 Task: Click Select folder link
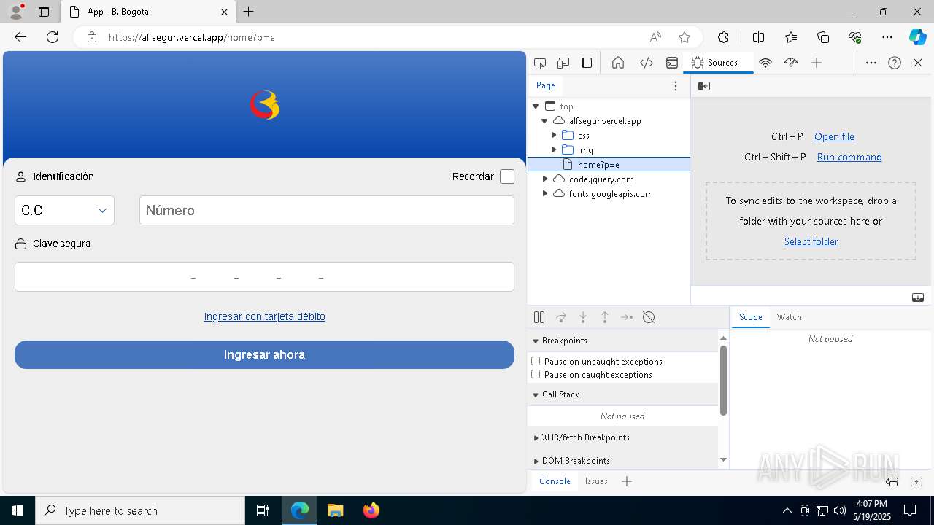(811, 241)
